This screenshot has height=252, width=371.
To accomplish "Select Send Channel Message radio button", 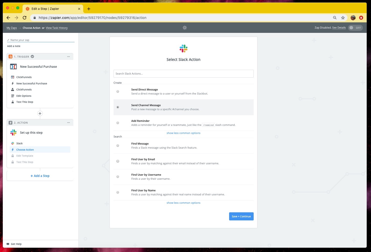I will point(118,107).
